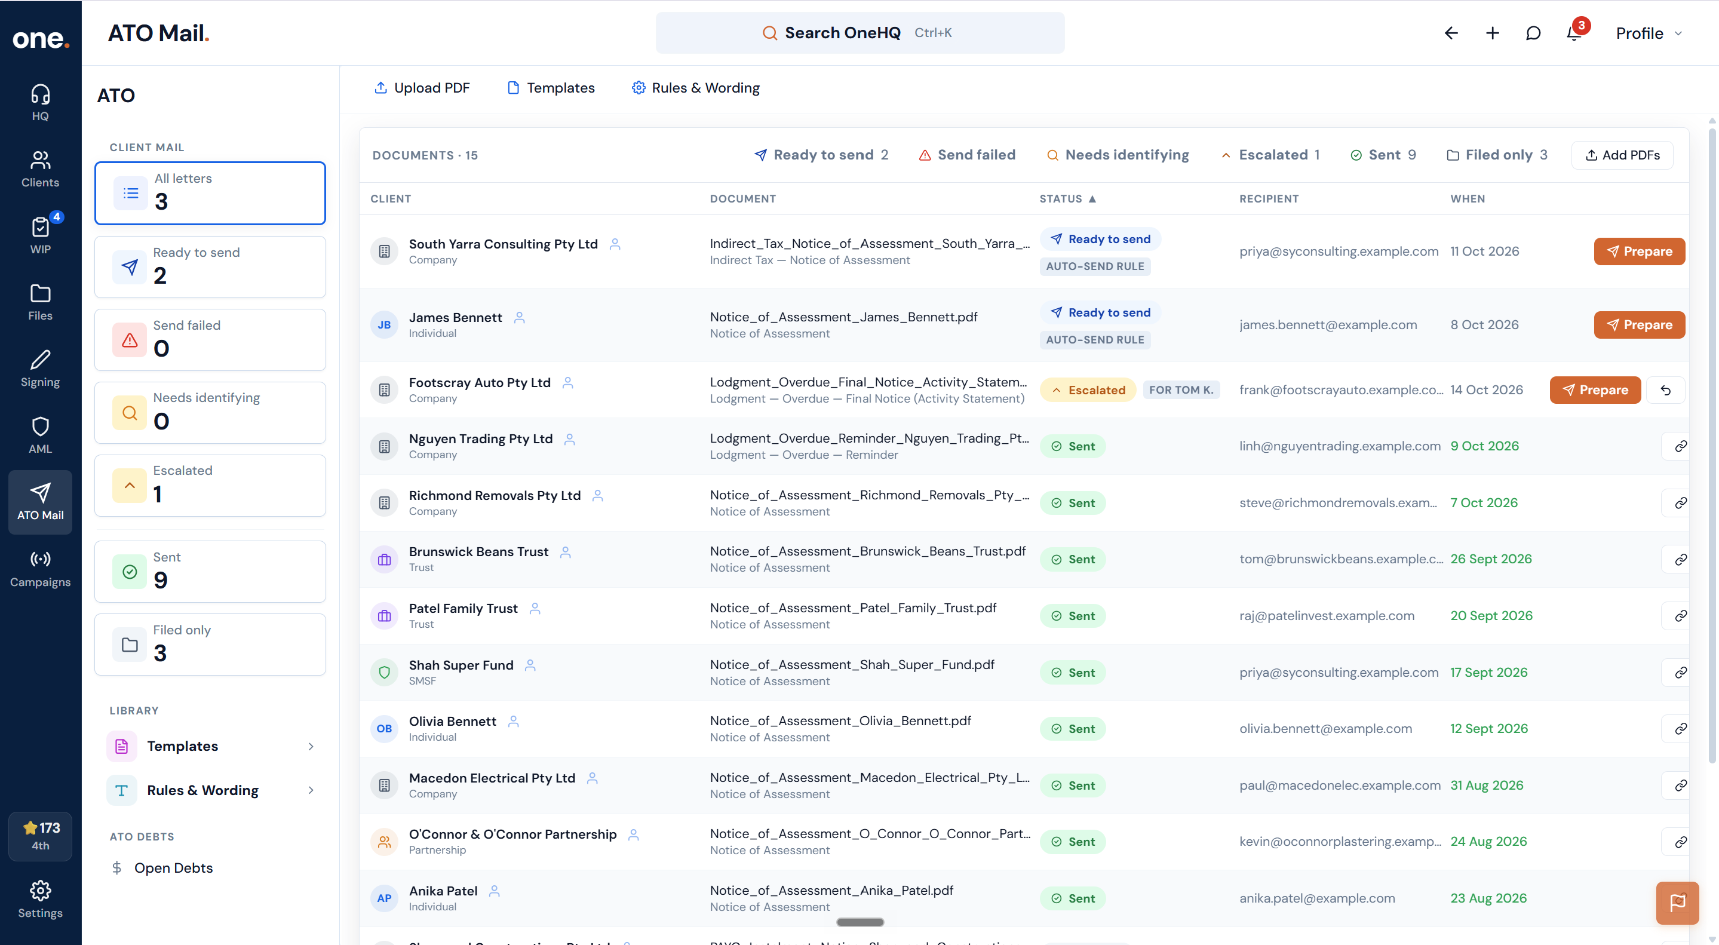Open WIP clipboard icon with badge

tap(40, 235)
